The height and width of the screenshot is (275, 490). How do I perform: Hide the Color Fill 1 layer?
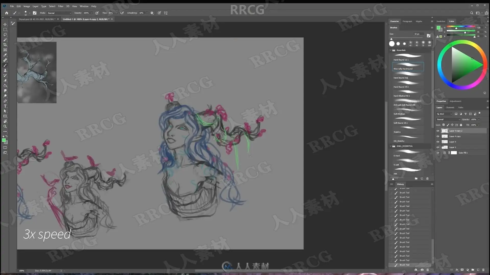tap(438, 153)
